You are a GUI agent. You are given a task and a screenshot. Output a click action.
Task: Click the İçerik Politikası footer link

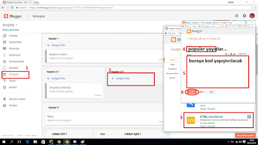click(x=31, y=135)
